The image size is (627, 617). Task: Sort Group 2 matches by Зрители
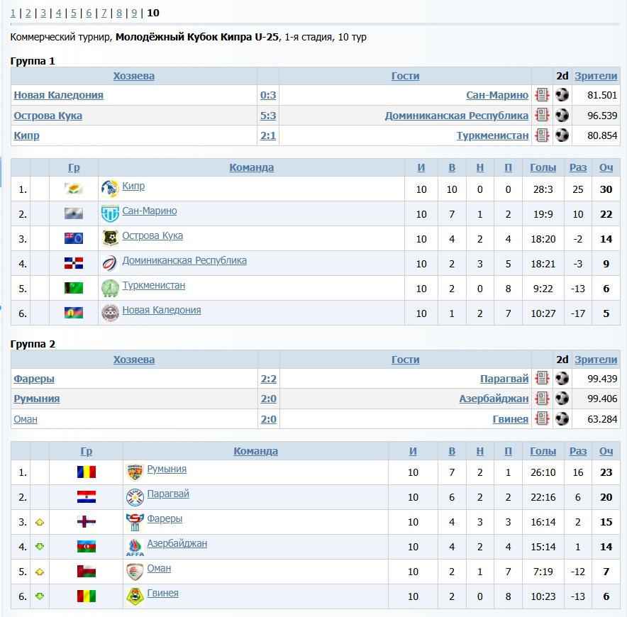tap(596, 360)
